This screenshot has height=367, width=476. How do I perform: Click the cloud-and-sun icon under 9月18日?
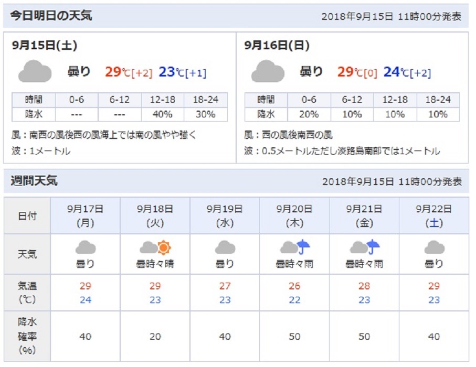[x=155, y=247]
